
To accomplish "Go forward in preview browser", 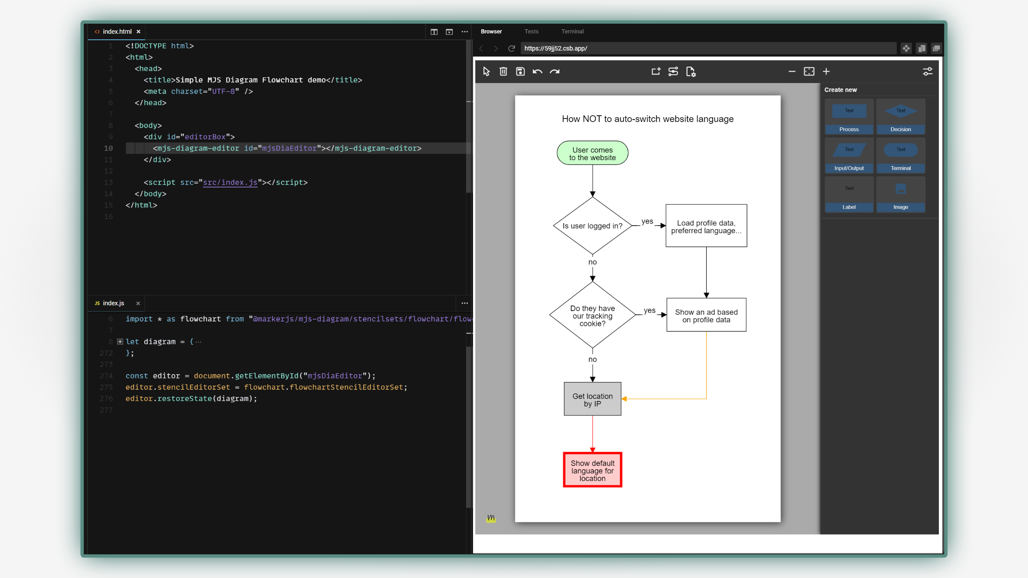I will 496,49.
